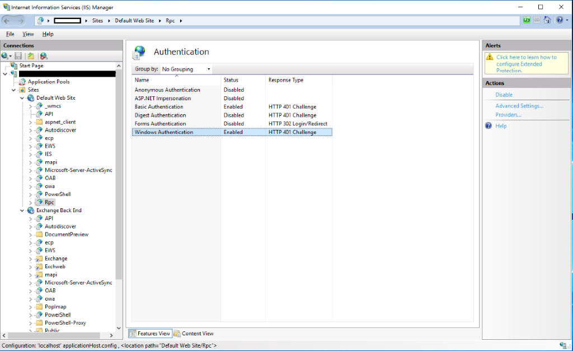
Task: Go to Home via the house icon
Action: click(x=546, y=21)
